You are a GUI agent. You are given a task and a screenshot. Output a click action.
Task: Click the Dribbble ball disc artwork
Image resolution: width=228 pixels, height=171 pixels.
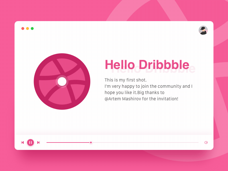(62, 82)
